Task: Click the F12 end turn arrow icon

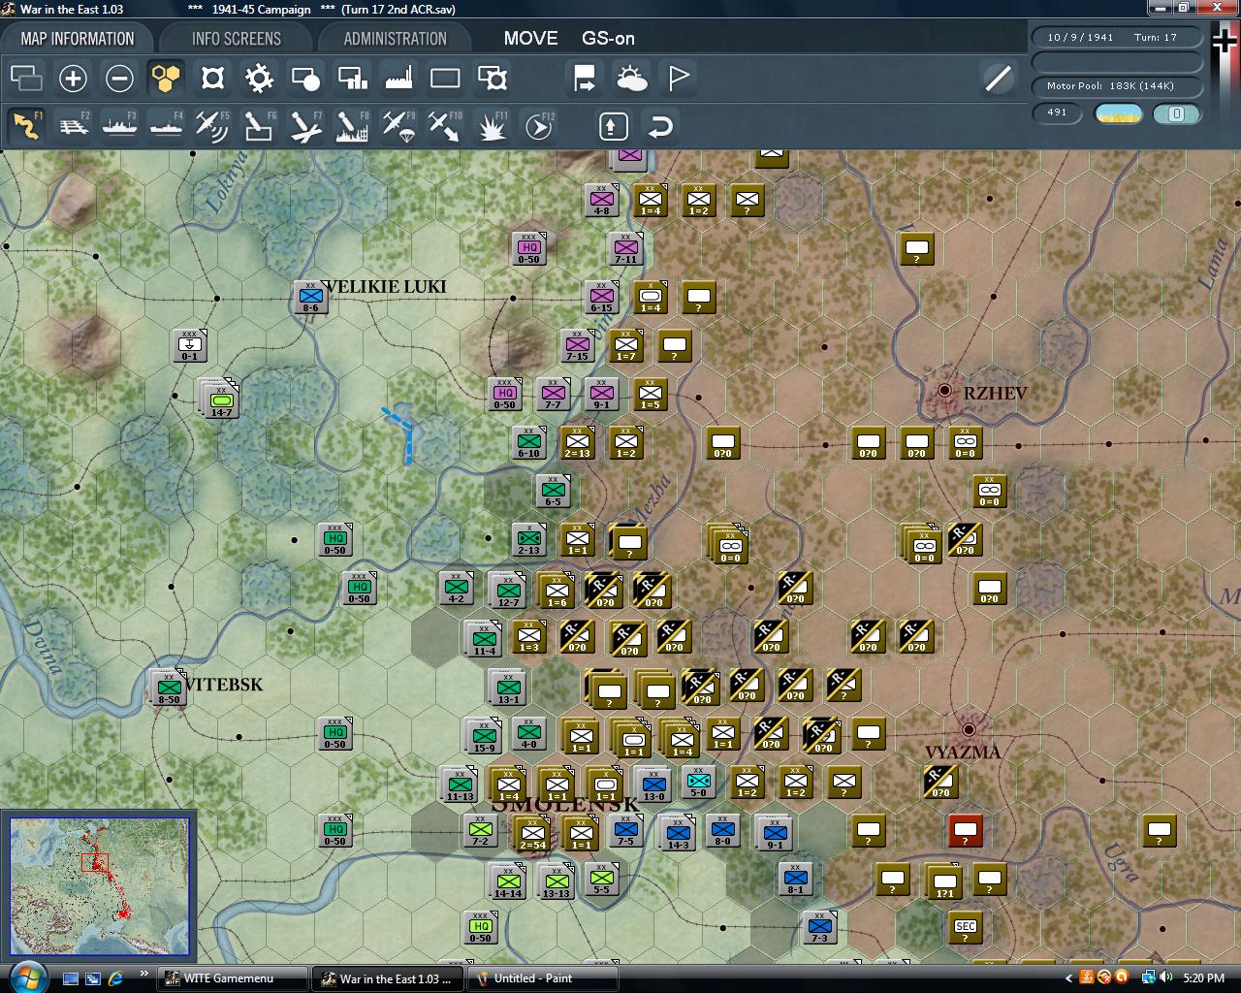Action: (x=538, y=126)
